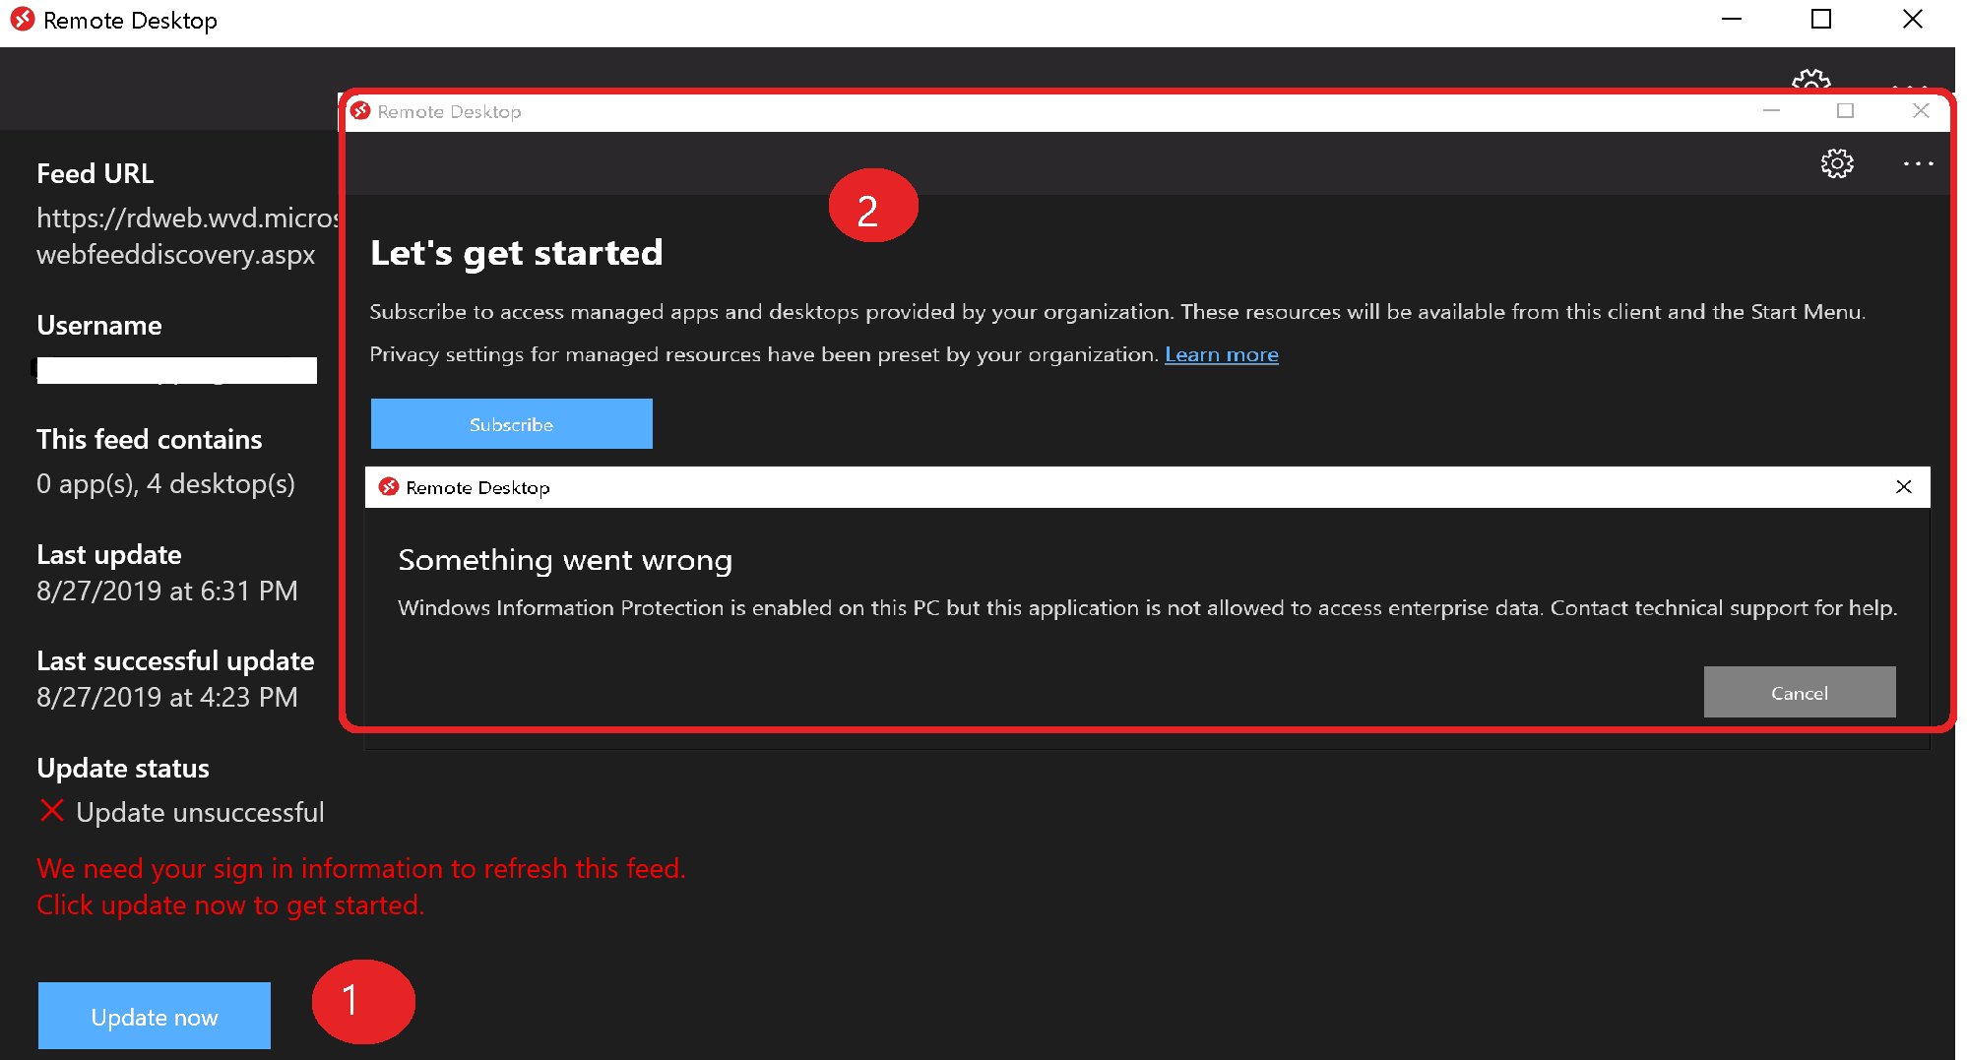Click the inner window Remote Desktop title icon
The width and height of the screenshot is (1967, 1060).
tap(361, 111)
